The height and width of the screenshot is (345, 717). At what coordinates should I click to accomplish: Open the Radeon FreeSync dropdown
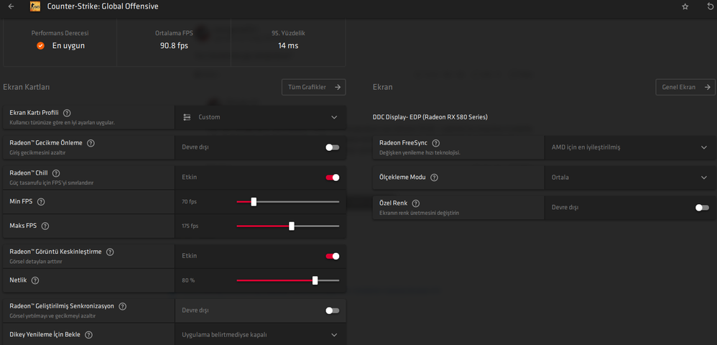pyautogui.click(x=630, y=147)
